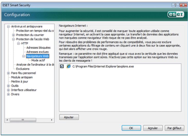Select Antivirus et antispyware in tree
Image resolution: width=188 pixels, height=136 pixels.
coord(27,26)
